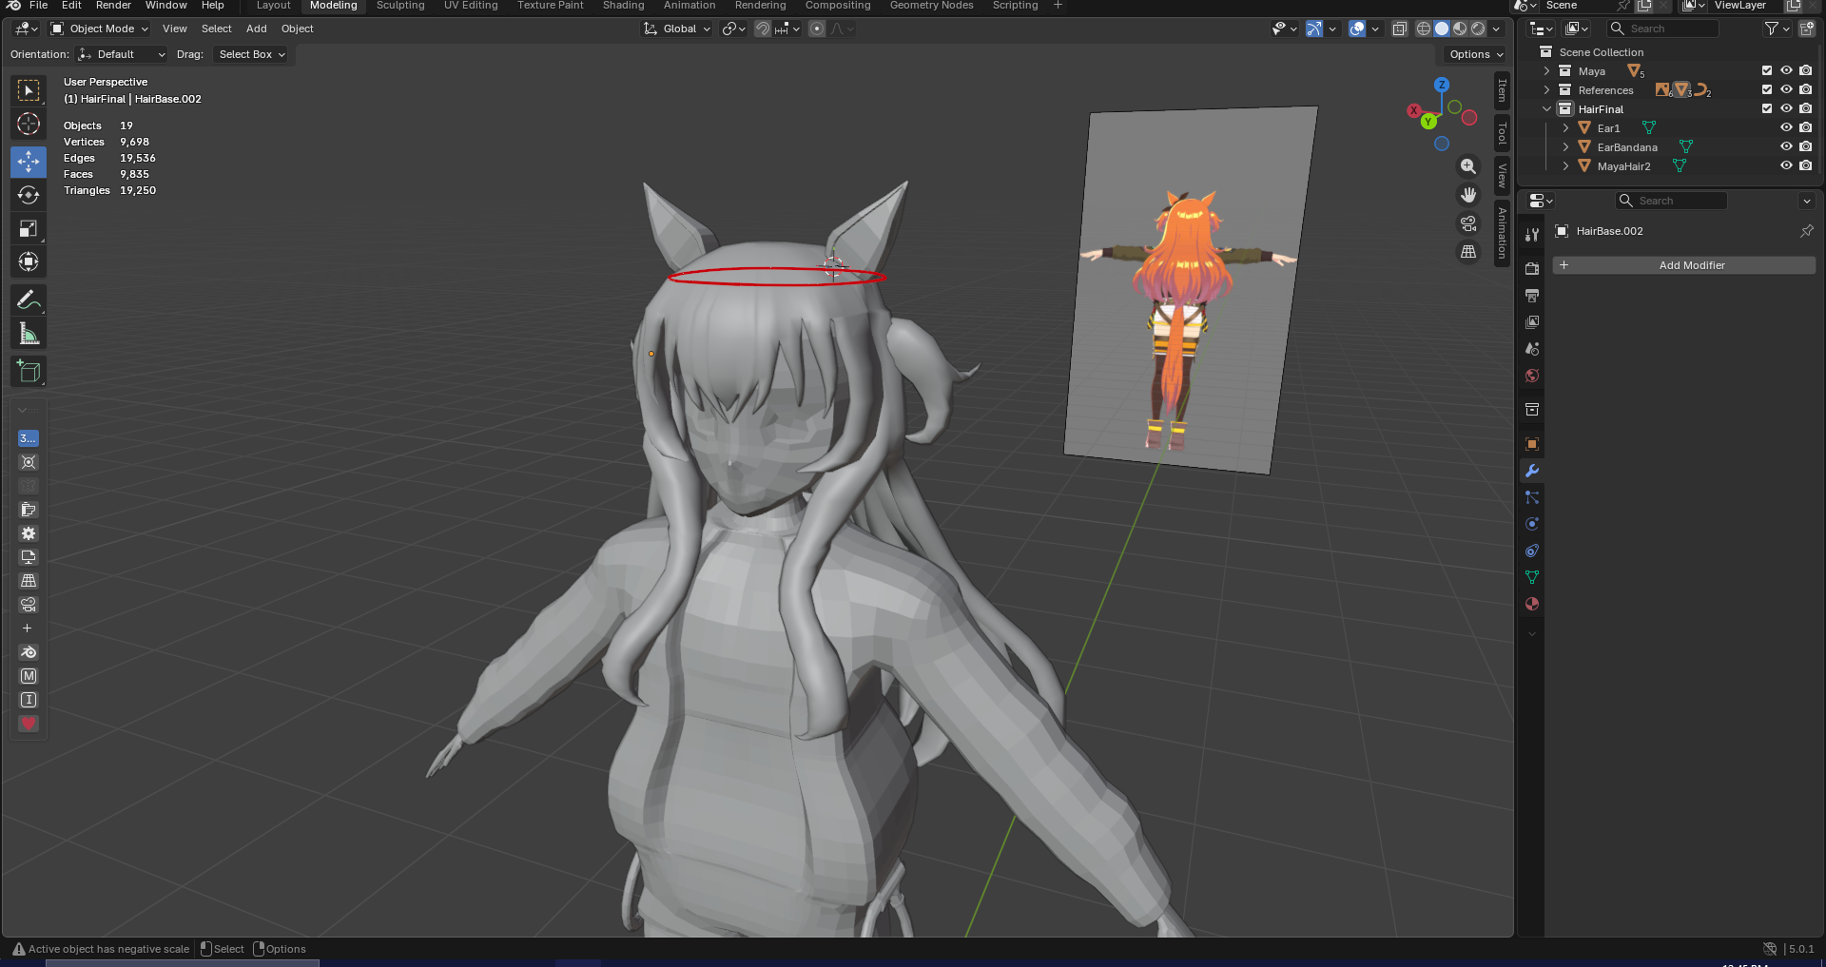Select the Rotate tool
The width and height of the screenshot is (1826, 967).
29,195
